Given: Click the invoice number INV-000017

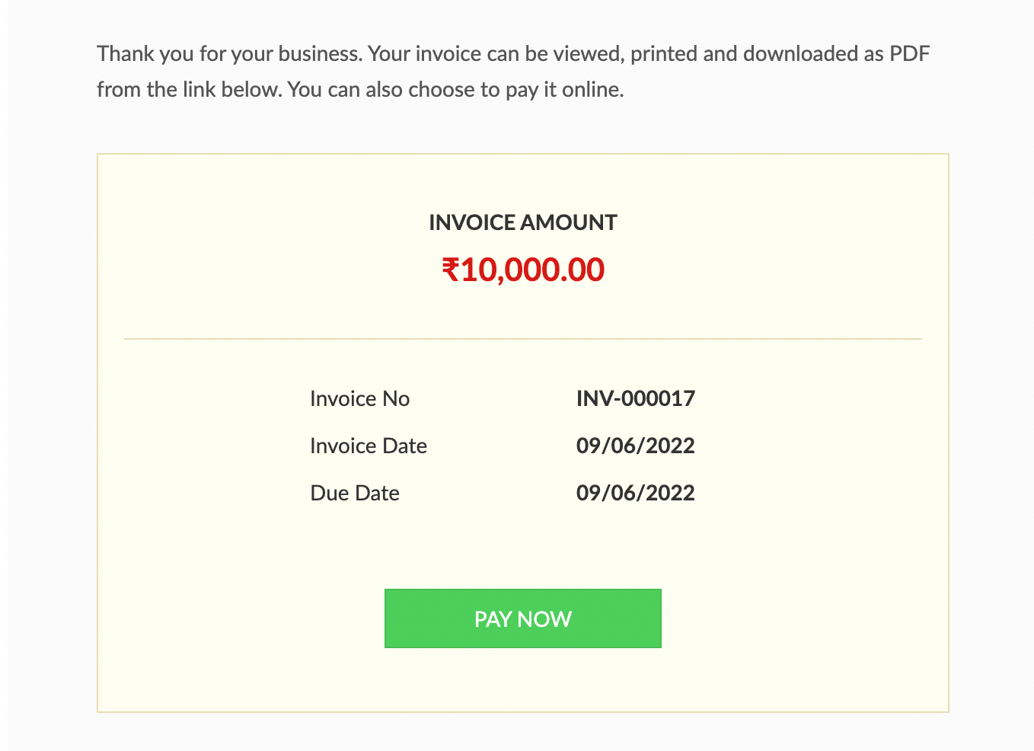Looking at the screenshot, I should (x=635, y=398).
